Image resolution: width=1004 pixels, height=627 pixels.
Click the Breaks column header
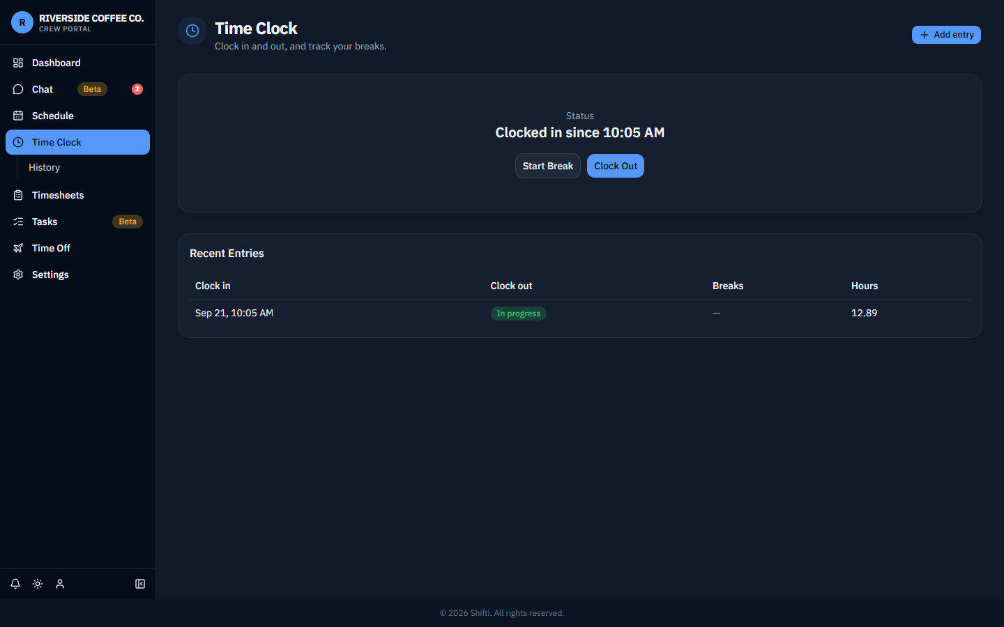(728, 286)
